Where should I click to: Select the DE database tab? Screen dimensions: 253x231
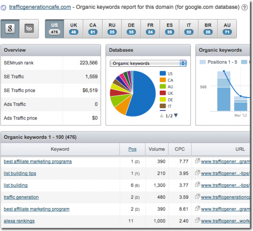point(131,29)
